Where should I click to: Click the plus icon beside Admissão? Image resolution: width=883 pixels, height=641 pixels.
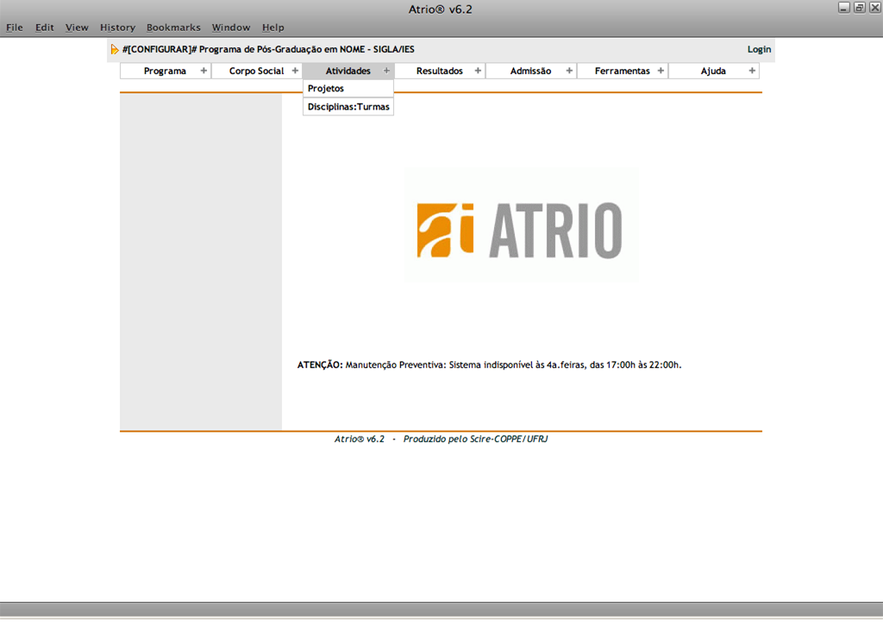(569, 71)
